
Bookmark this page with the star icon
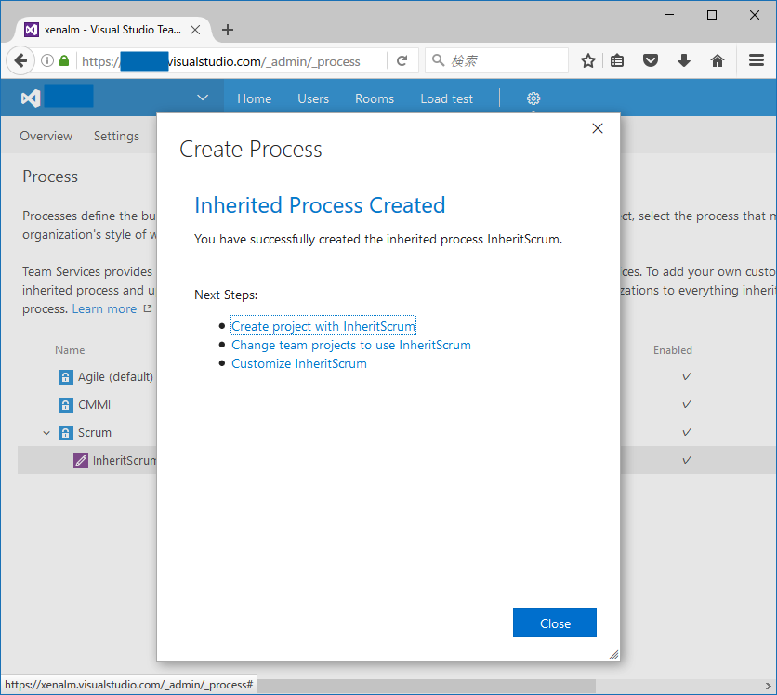588,61
